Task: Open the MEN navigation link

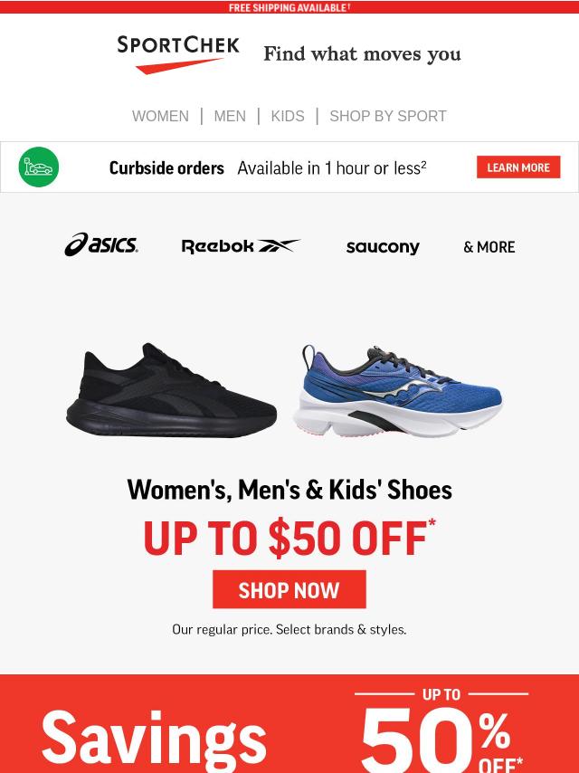Action: (x=230, y=117)
